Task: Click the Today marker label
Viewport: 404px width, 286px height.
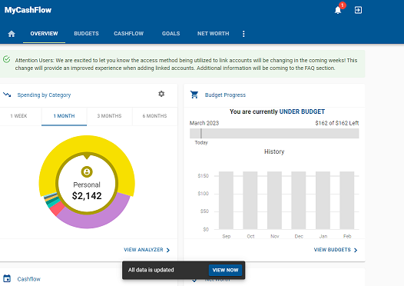Action: (201, 142)
